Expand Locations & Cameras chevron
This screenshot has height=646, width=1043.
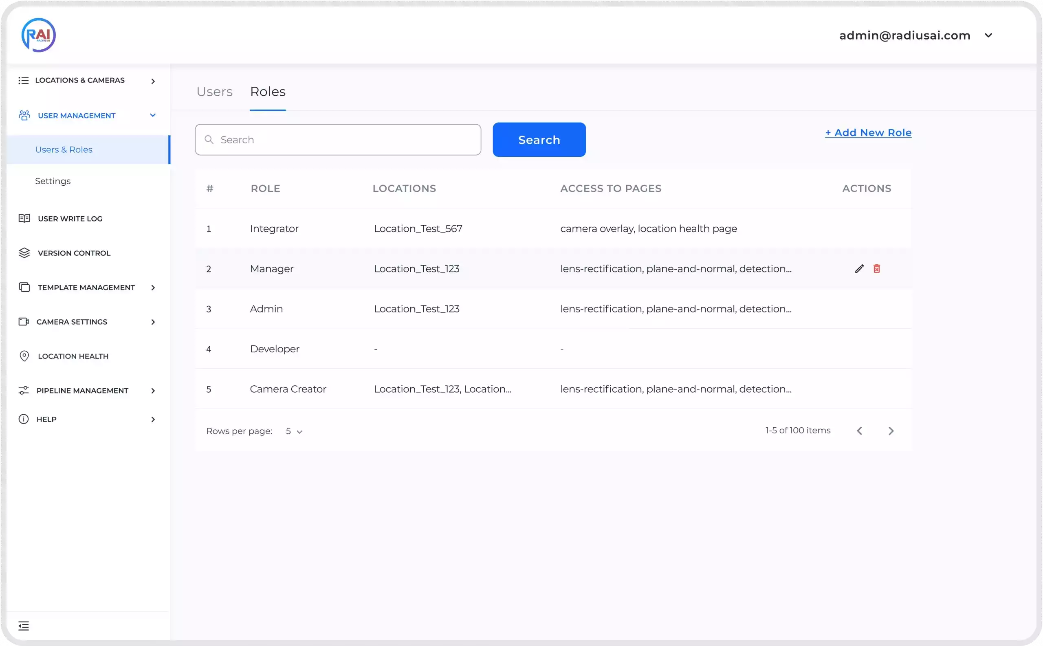coord(153,81)
